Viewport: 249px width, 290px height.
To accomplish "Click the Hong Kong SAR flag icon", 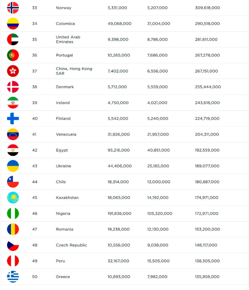I will tap(13, 71).
